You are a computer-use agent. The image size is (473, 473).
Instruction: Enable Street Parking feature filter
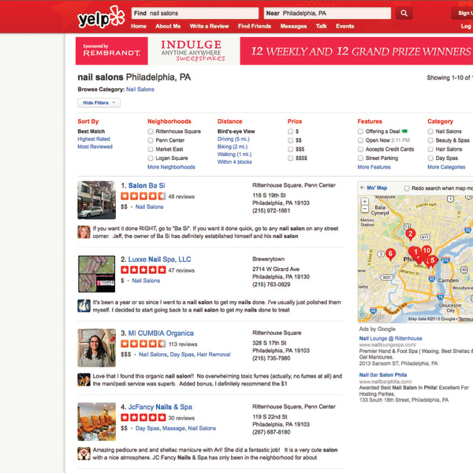coord(360,158)
